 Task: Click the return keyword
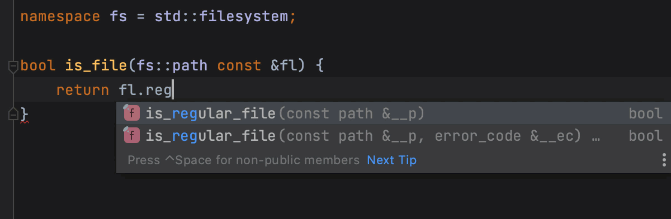tap(82, 89)
